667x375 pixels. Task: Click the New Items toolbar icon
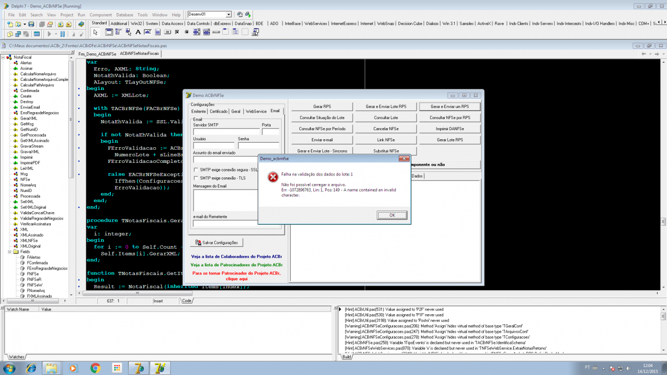(11, 24)
